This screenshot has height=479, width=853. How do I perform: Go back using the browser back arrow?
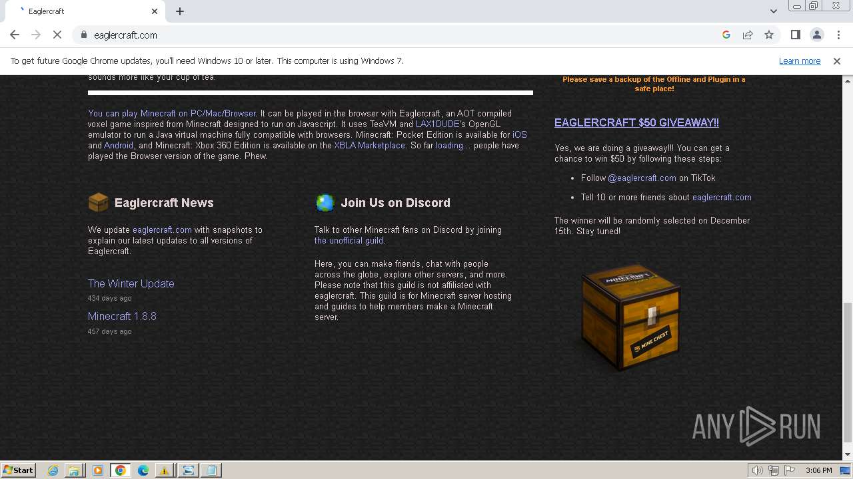tap(15, 35)
